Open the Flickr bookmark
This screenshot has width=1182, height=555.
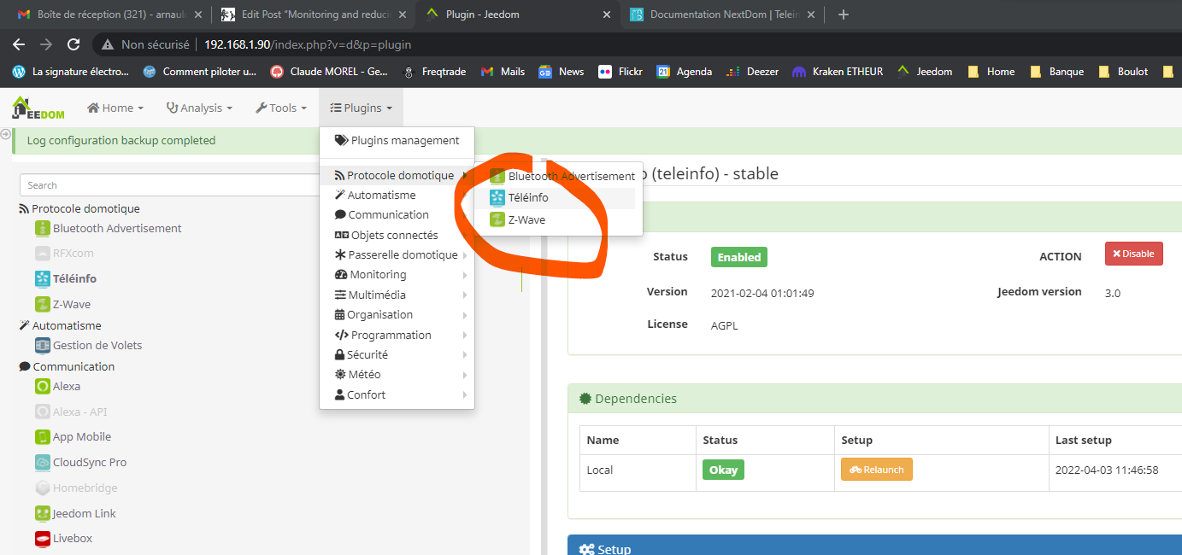[620, 72]
